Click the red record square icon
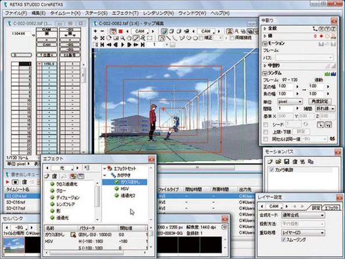345x259 pixels. pyautogui.click(x=120, y=31)
